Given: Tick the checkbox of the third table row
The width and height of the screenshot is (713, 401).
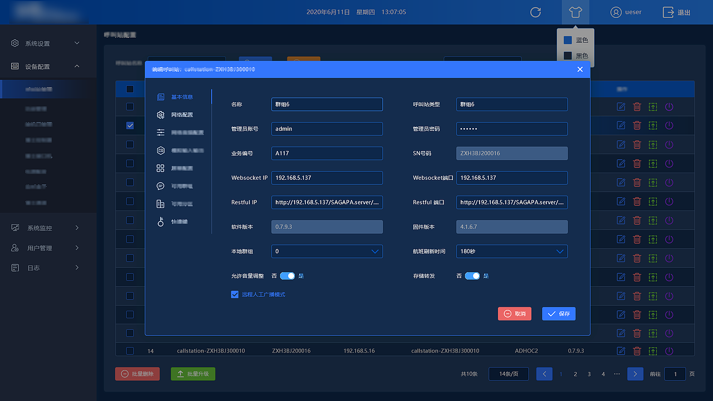Looking at the screenshot, I should pos(130,145).
